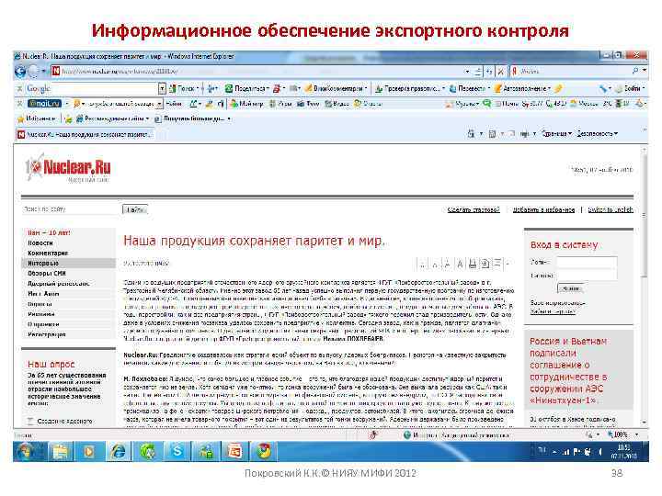Open the Страница command bar menu
Image resolution: width=662 pixels, height=496 pixels.
pos(557,134)
